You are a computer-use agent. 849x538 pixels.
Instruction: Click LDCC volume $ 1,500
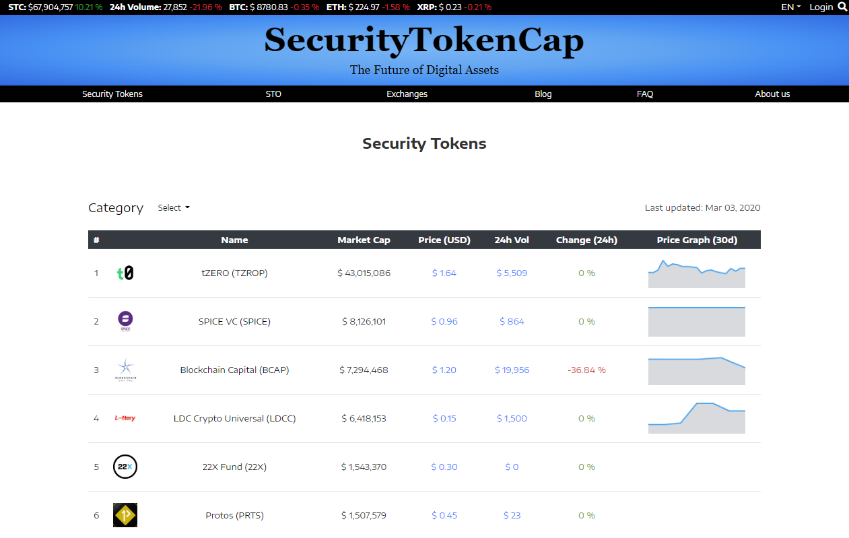click(x=512, y=418)
